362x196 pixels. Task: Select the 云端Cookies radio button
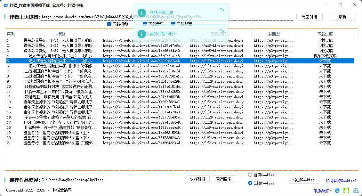coord(250,183)
